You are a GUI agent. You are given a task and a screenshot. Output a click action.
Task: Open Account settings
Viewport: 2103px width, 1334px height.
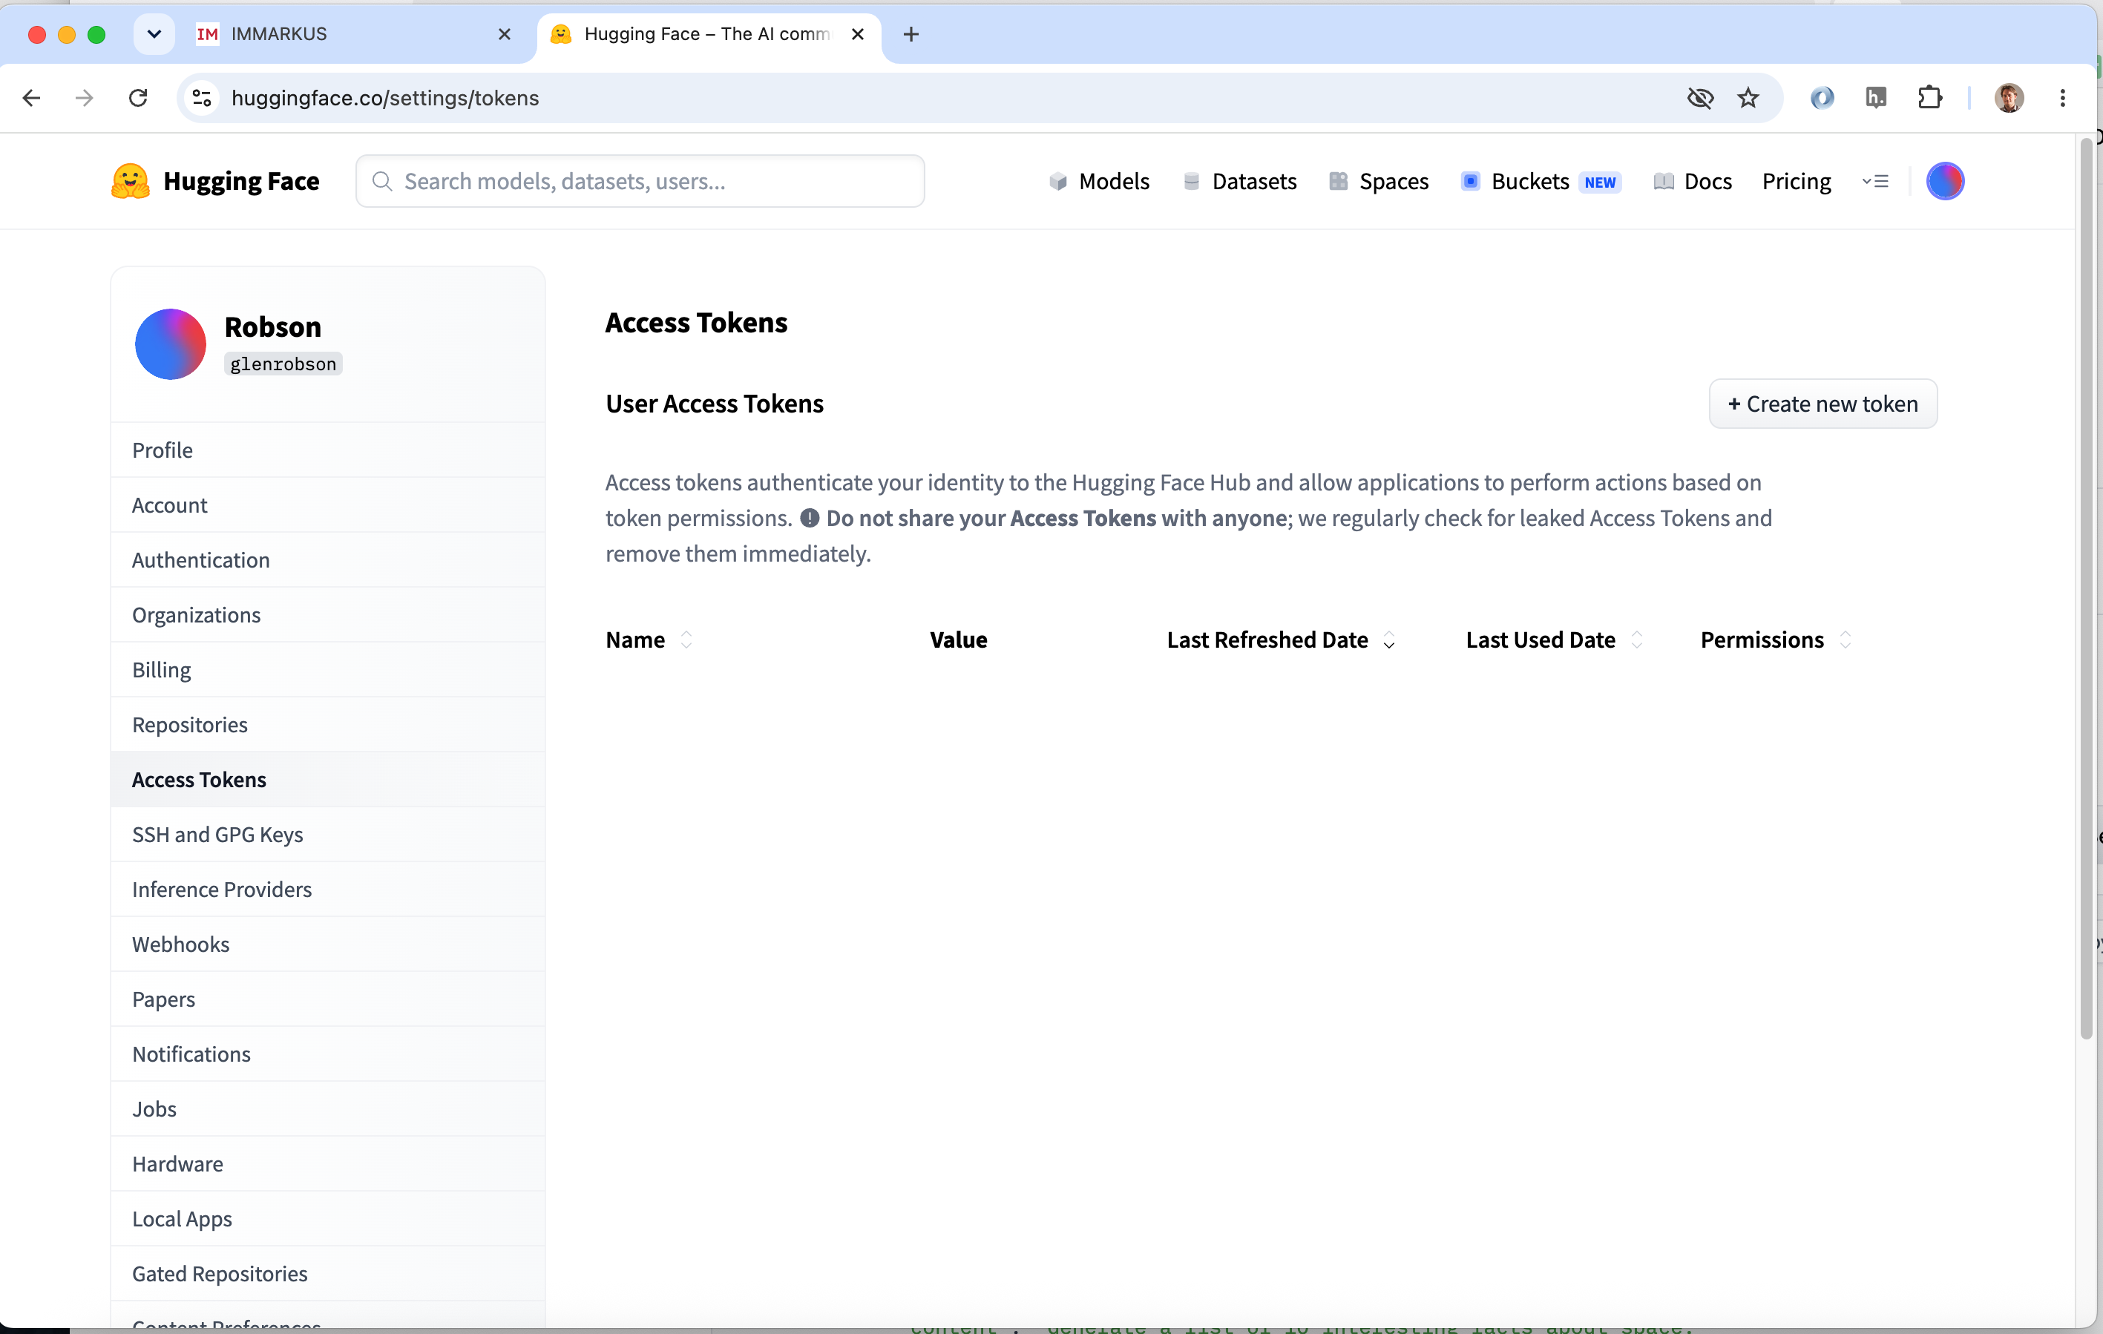[x=329, y=505]
